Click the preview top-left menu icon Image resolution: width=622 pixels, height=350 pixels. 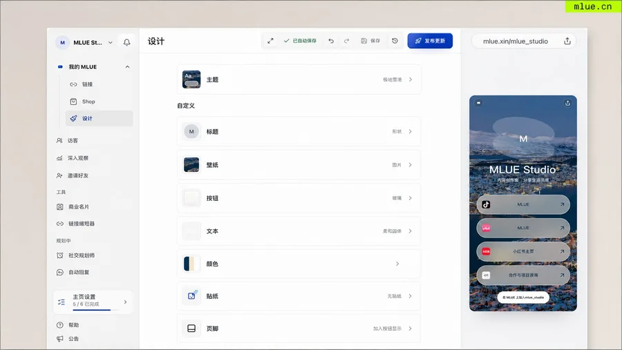click(478, 103)
